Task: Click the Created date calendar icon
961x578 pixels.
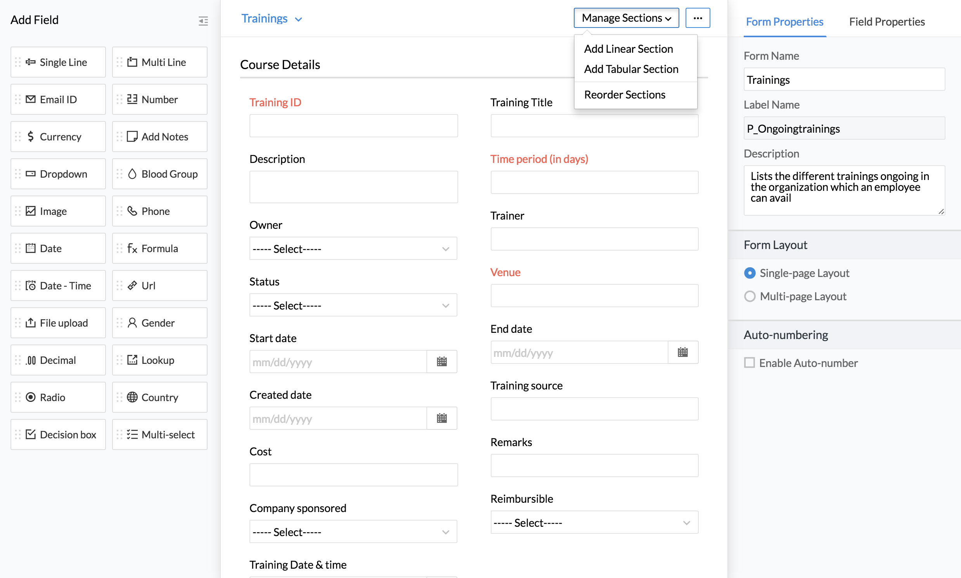Action: pyautogui.click(x=442, y=418)
